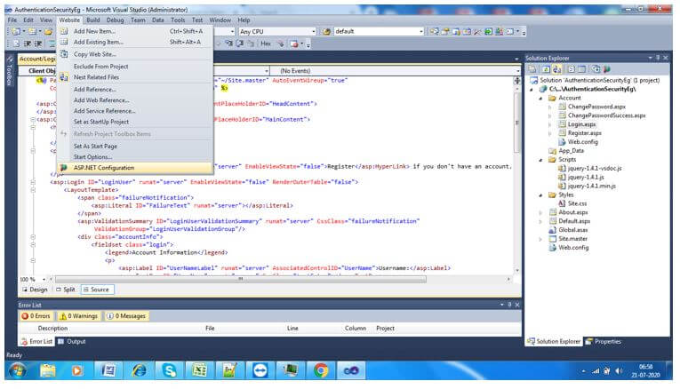Open Toolbox toolbar icon
The height and width of the screenshot is (389, 680).
pos(477,32)
